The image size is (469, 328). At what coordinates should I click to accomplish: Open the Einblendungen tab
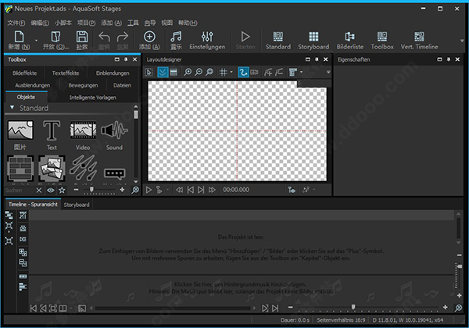113,73
